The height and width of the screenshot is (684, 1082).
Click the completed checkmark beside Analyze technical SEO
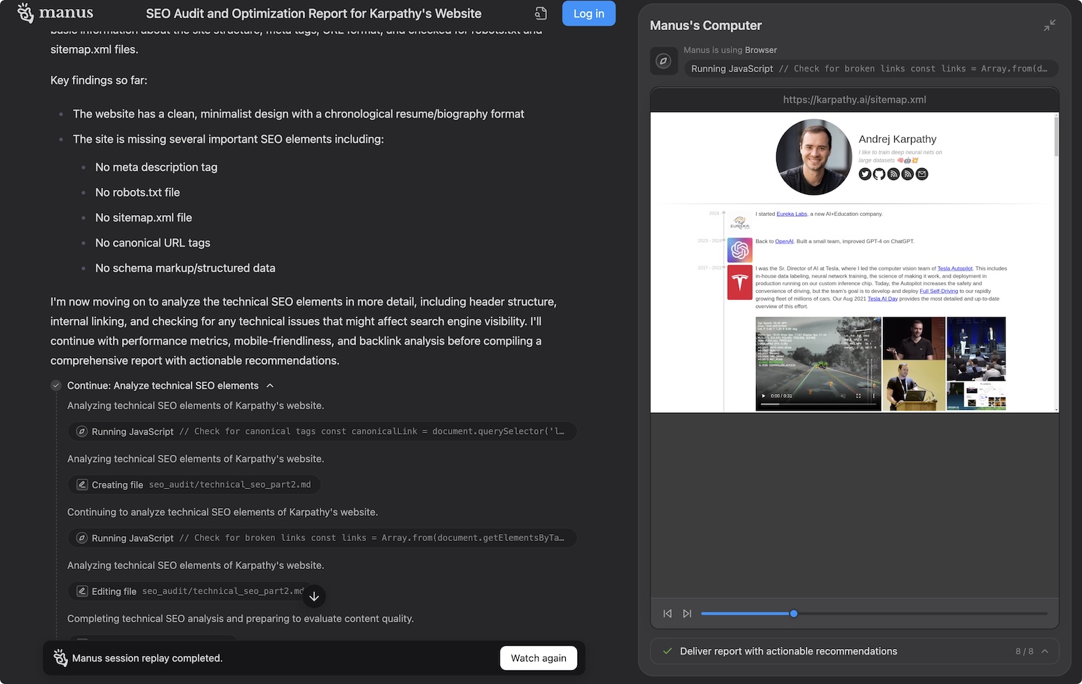pos(56,385)
